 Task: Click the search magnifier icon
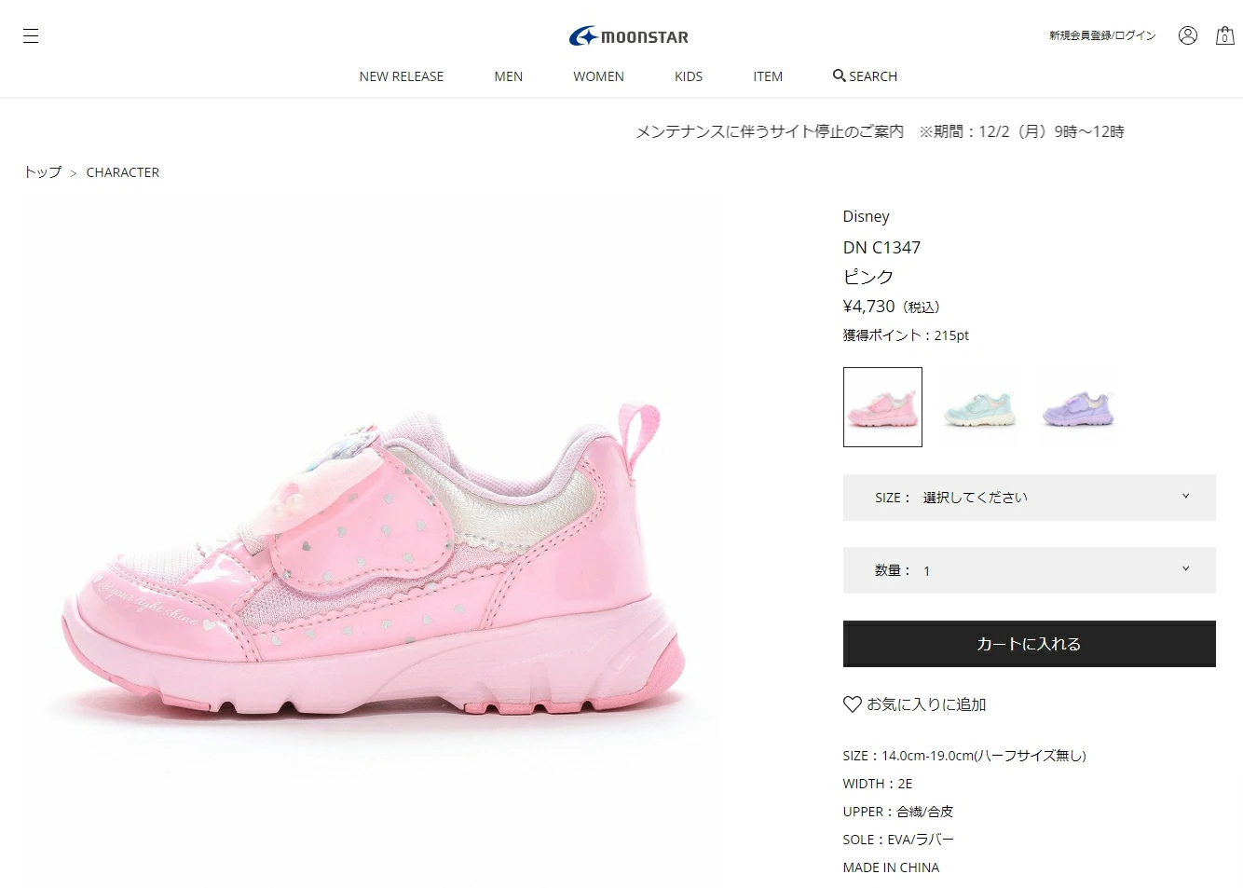point(840,75)
